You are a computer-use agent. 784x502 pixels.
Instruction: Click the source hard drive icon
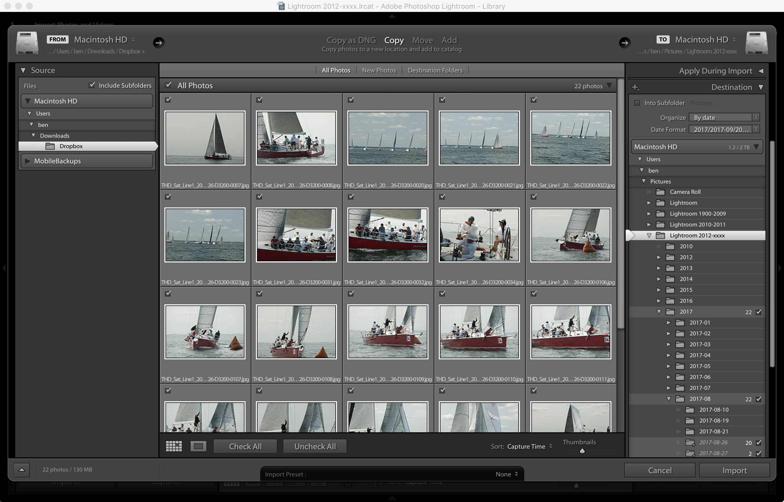point(27,43)
